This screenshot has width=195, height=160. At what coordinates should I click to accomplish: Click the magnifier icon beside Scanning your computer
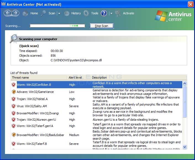coord(14,38)
